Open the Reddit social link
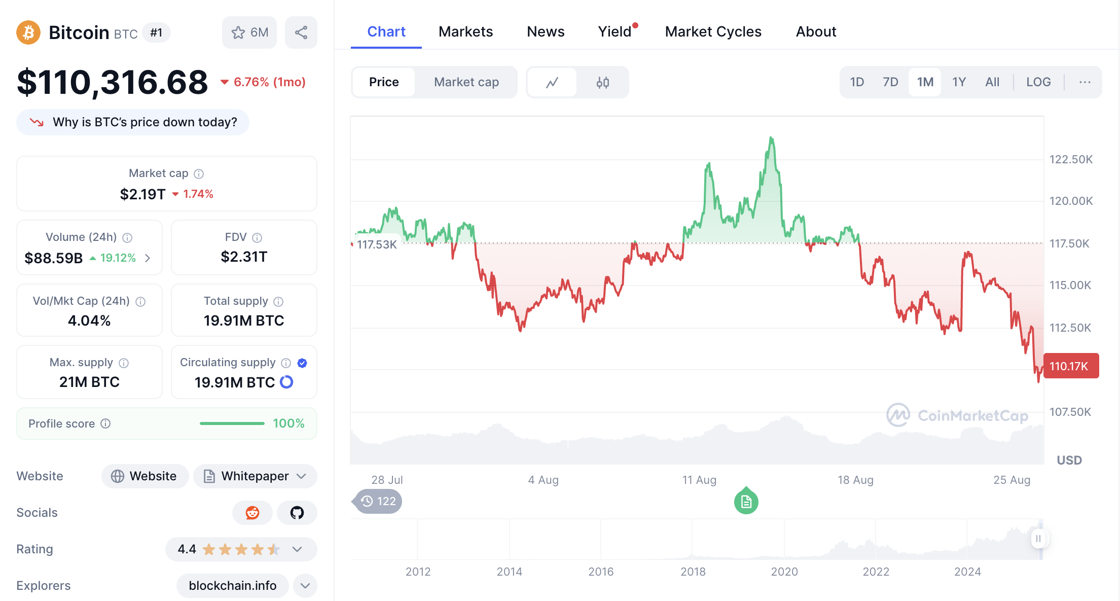This screenshot has width=1120, height=601. click(252, 513)
